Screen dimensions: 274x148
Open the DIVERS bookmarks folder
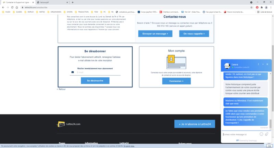click(68, 12)
